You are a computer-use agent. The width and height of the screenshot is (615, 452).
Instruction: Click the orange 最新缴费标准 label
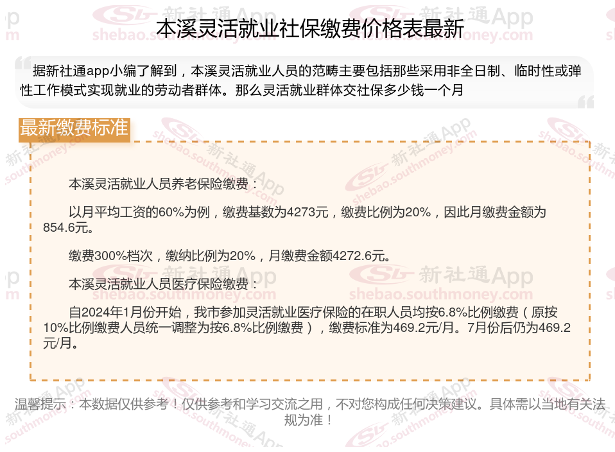click(x=74, y=128)
